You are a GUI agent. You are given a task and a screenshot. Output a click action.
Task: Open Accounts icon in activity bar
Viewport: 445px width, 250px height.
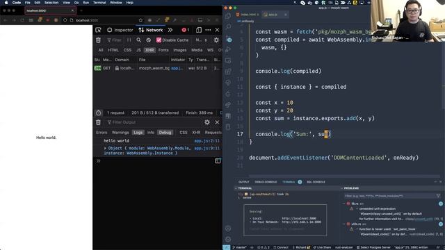[228, 228]
